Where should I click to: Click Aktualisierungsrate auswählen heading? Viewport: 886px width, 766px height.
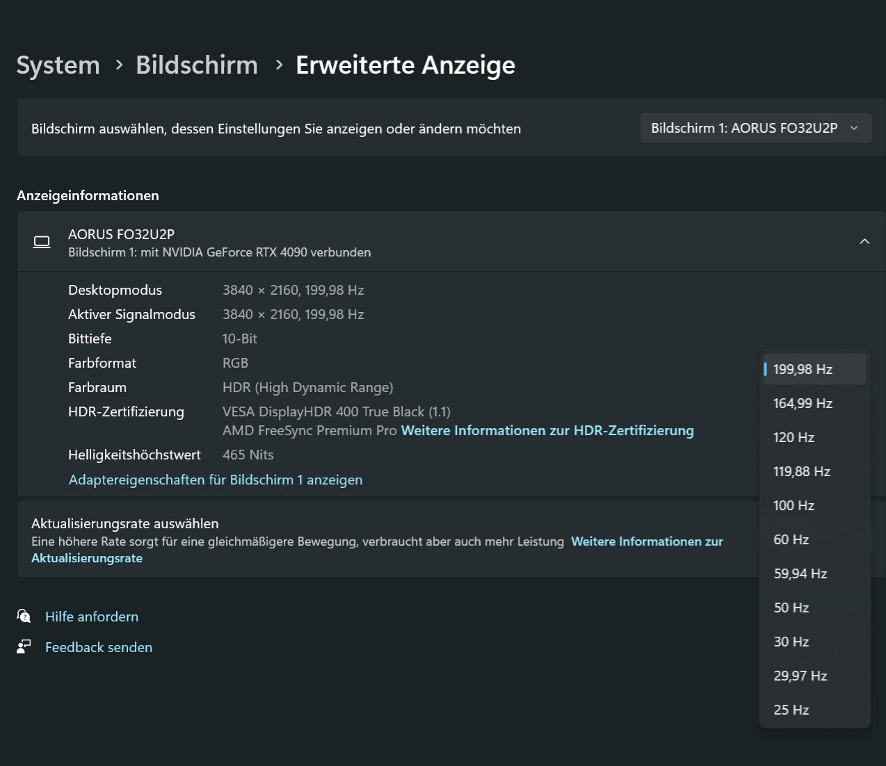click(125, 523)
